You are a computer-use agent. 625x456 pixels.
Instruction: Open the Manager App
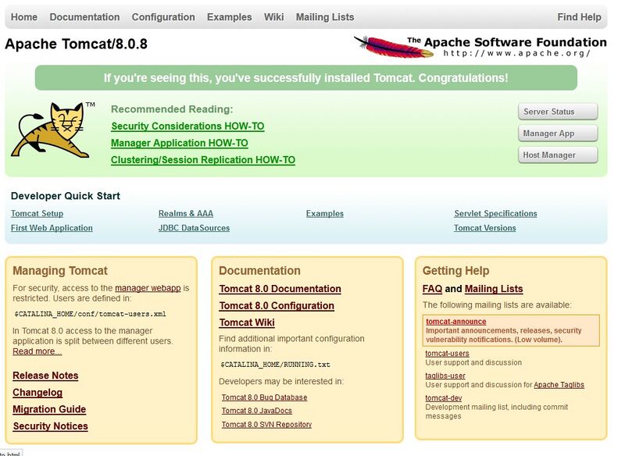point(557,133)
